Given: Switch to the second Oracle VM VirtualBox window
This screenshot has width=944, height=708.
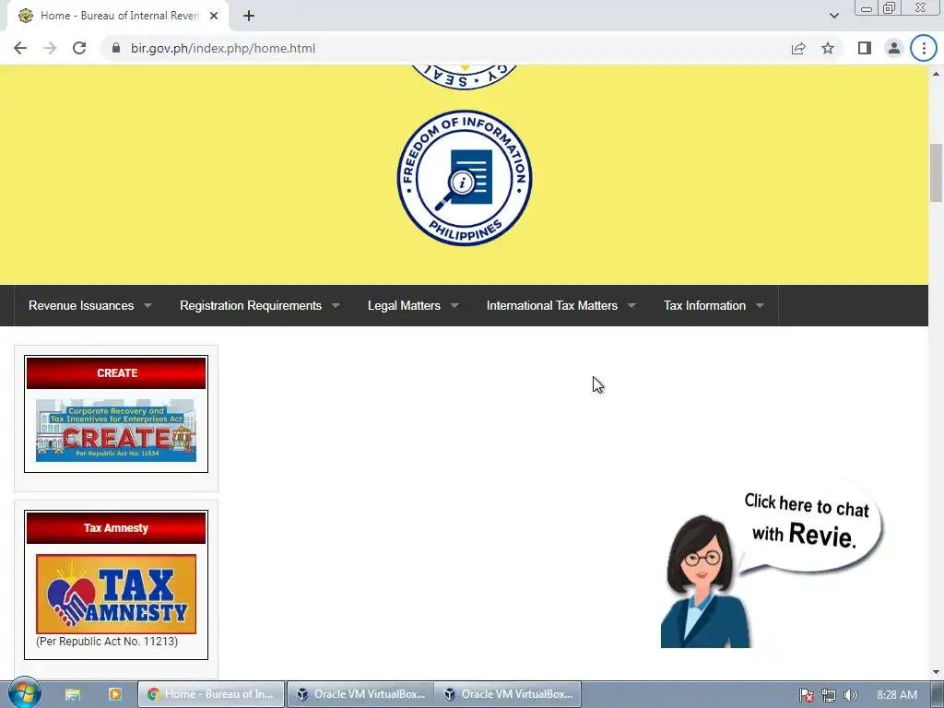Looking at the screenshot, I should click(508, 694).
